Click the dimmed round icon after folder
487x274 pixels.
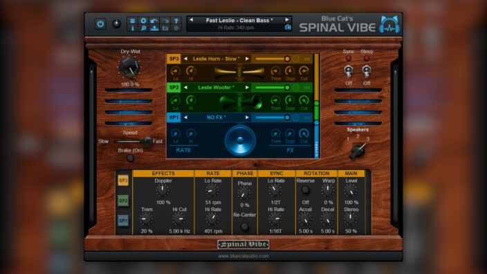[x=176, y=28]
